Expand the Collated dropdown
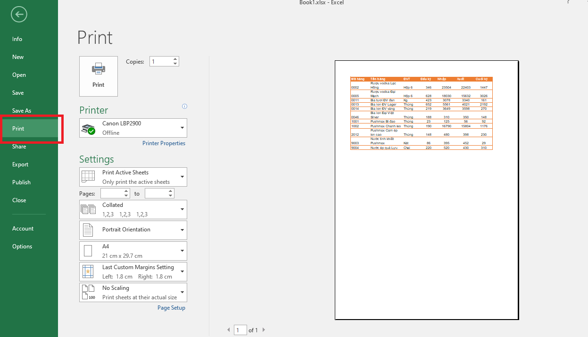 182,209
